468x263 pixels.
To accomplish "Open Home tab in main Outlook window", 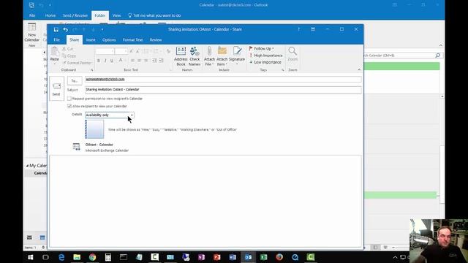I will click(x=50, y=15).
